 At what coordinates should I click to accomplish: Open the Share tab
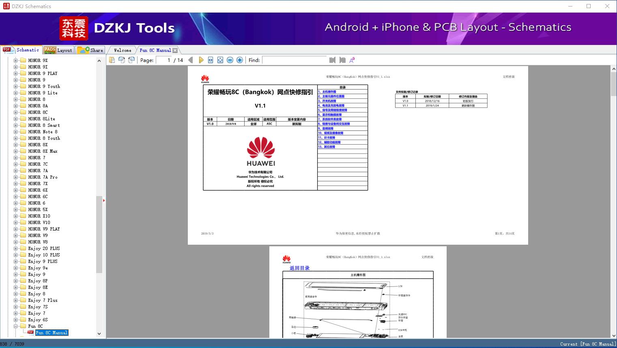(x=90, y=50)
